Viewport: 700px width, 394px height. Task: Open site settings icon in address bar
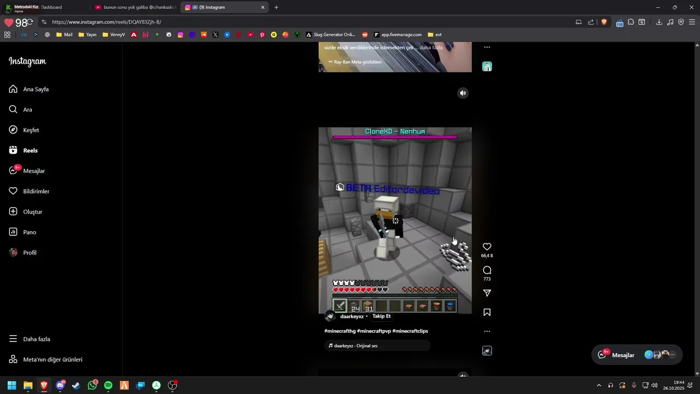(x=44, y=22)
